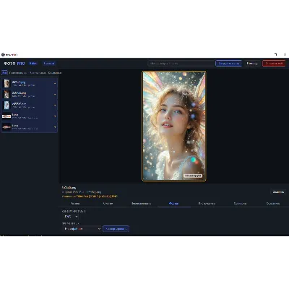This screenshot has height=289, width=289.
Task: Click the application icon in the title bar
Action: [3, 55]
